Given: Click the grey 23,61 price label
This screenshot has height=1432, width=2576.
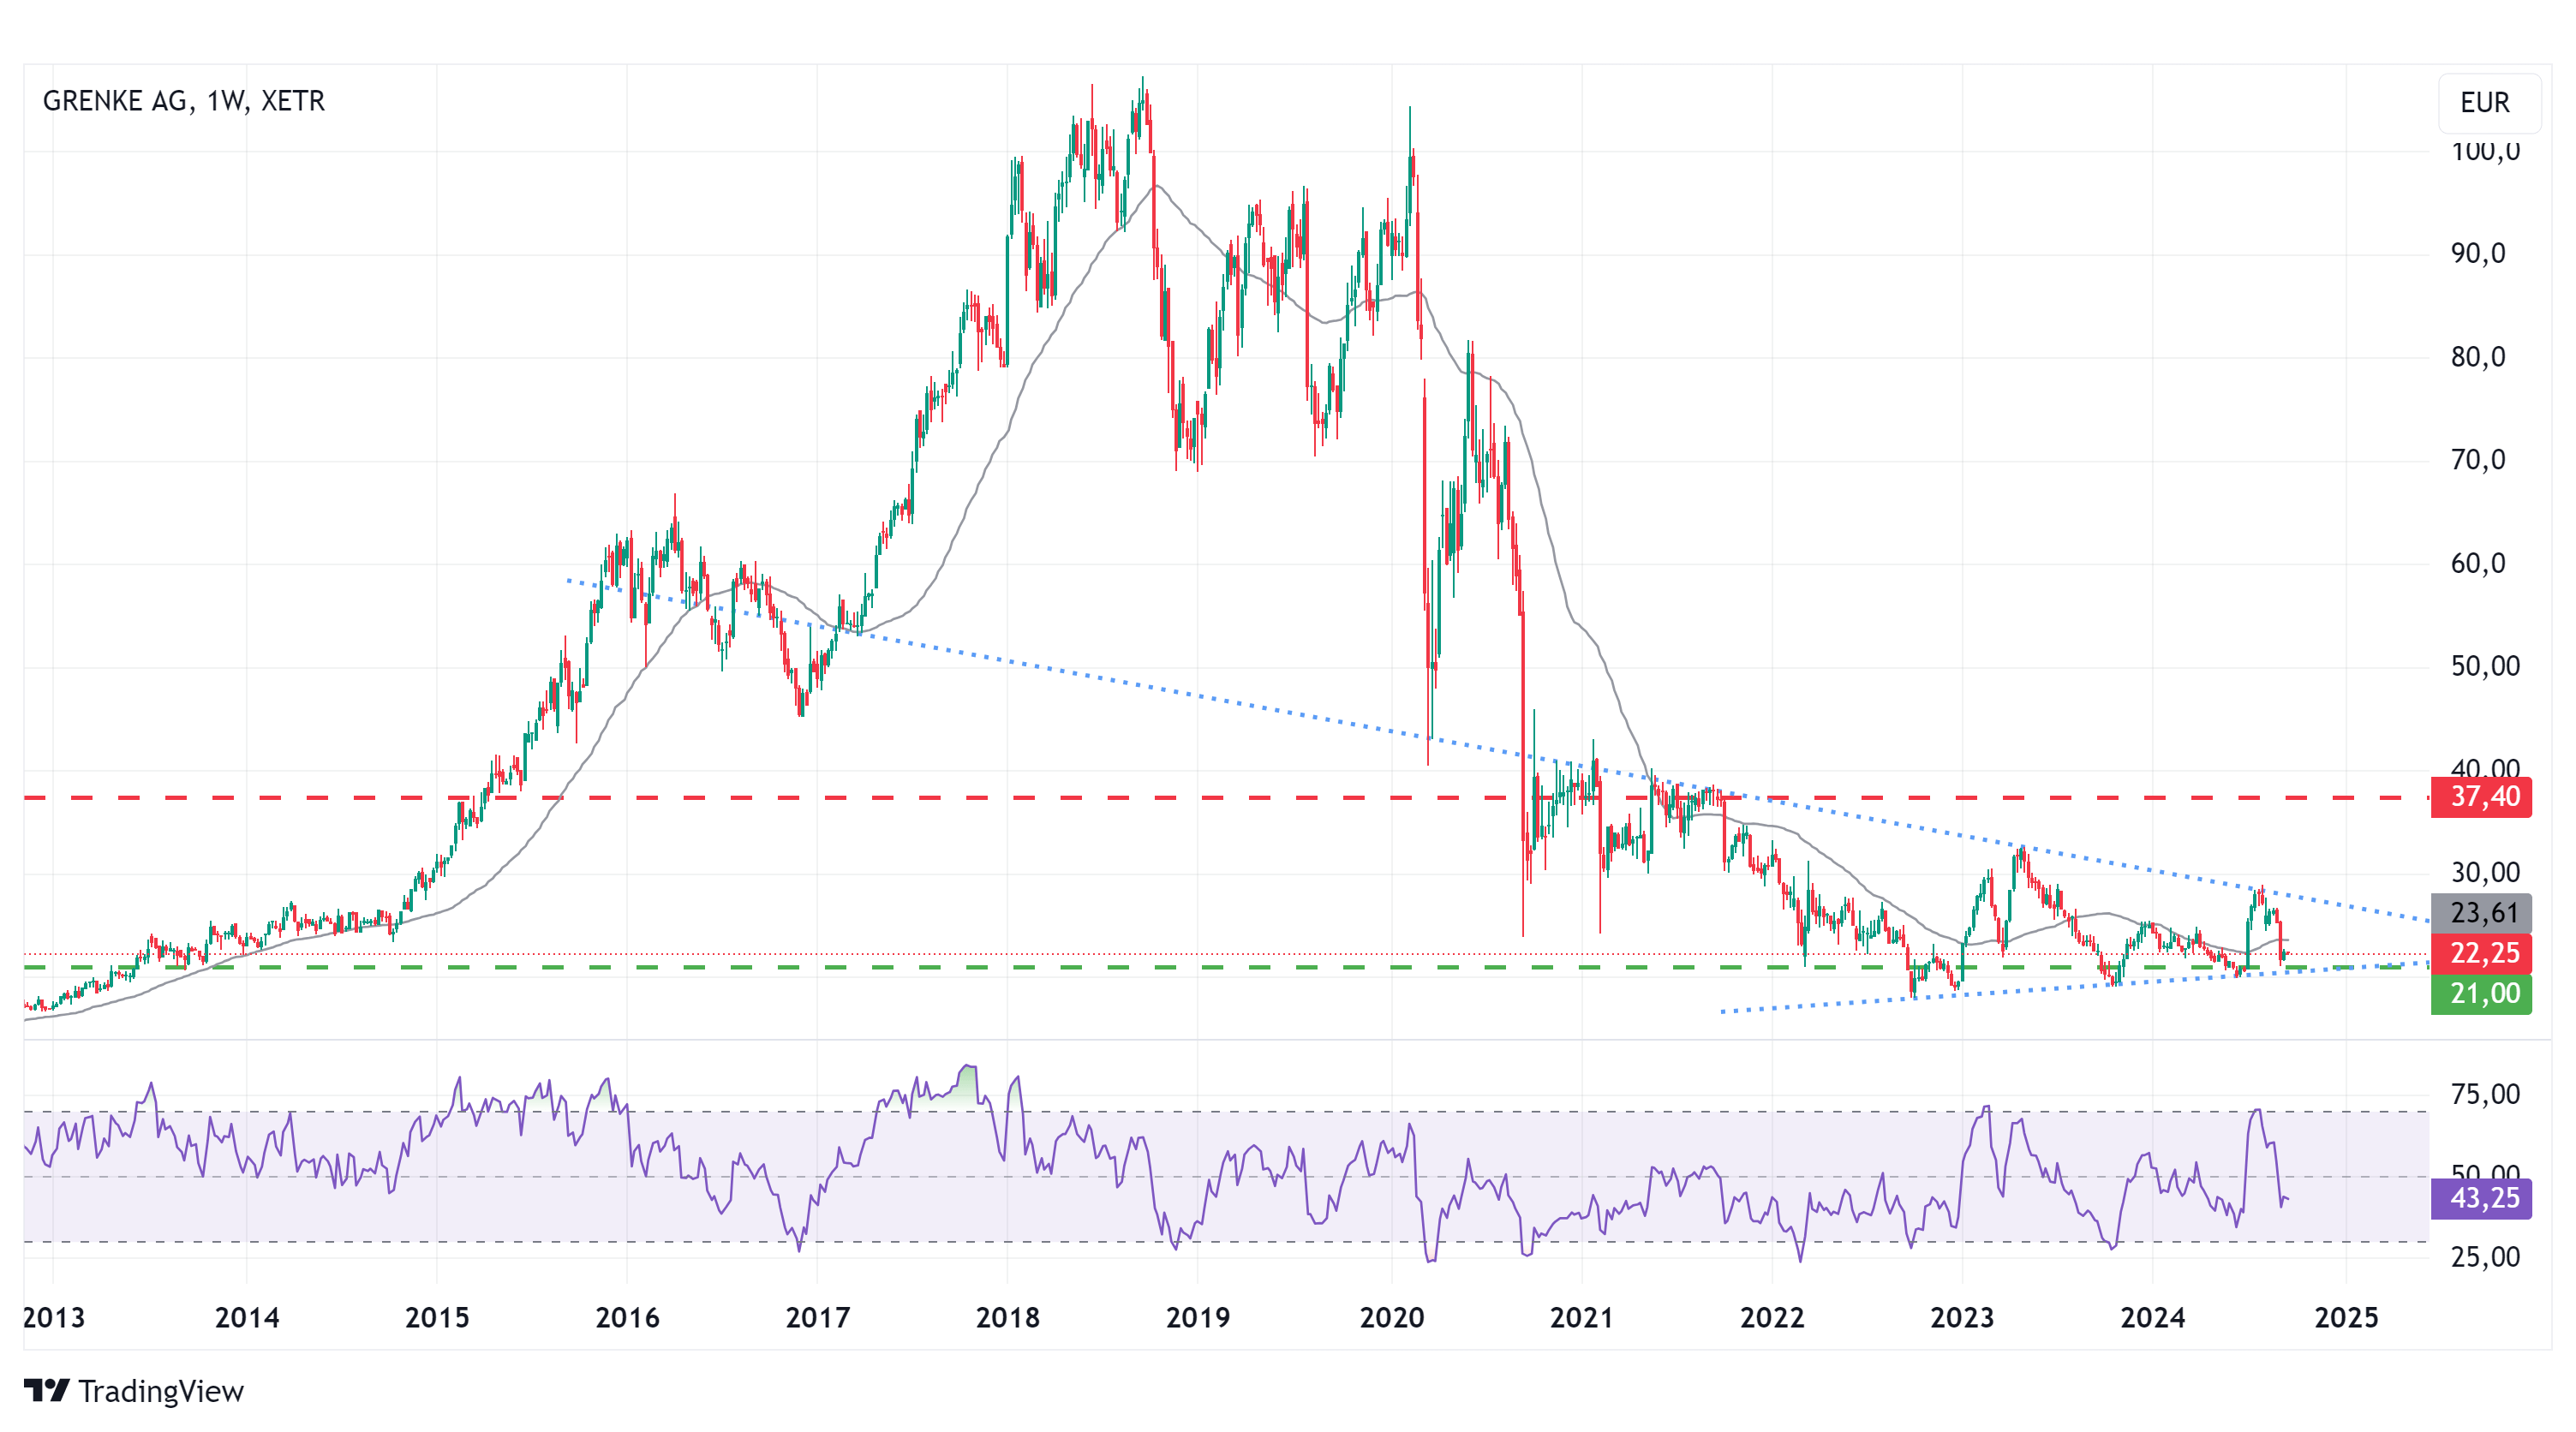Looking at the screenshot, I should click(x=2481, y=913).
